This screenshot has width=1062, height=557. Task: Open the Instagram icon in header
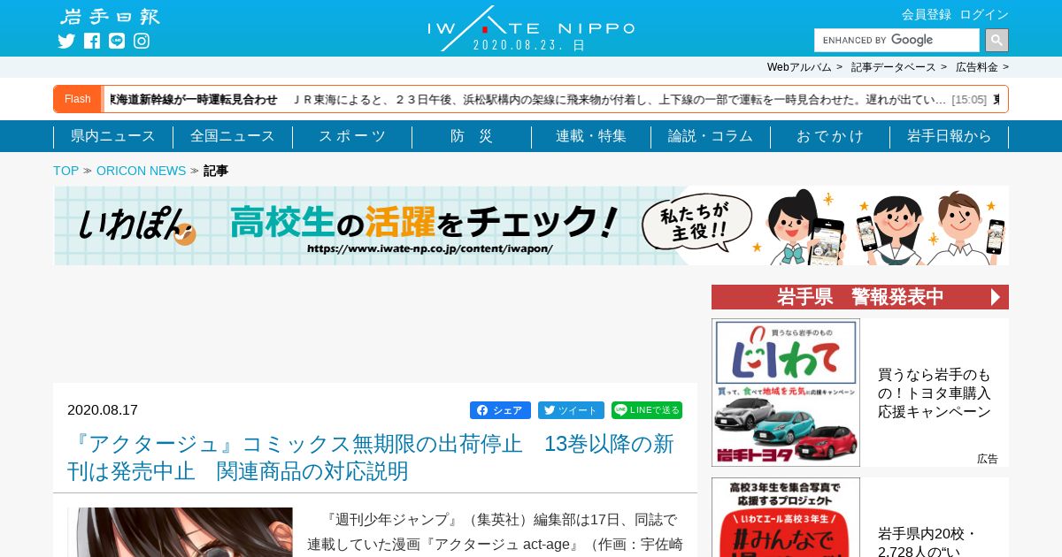point(142,41)
